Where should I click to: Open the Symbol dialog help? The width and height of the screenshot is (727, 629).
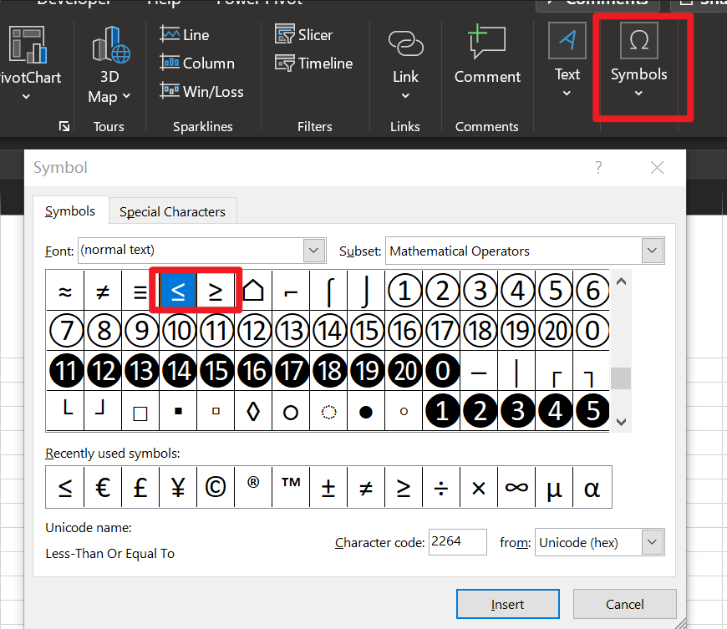pos(598,167)
